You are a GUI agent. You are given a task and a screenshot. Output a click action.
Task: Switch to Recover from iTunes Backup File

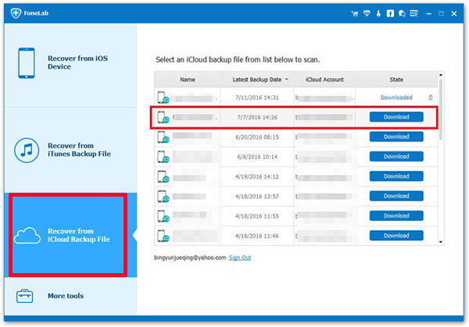pos(69,150)
